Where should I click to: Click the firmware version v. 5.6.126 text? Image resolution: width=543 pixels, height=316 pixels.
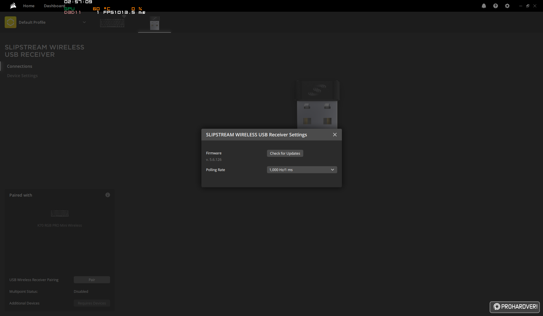click(214, 160)
